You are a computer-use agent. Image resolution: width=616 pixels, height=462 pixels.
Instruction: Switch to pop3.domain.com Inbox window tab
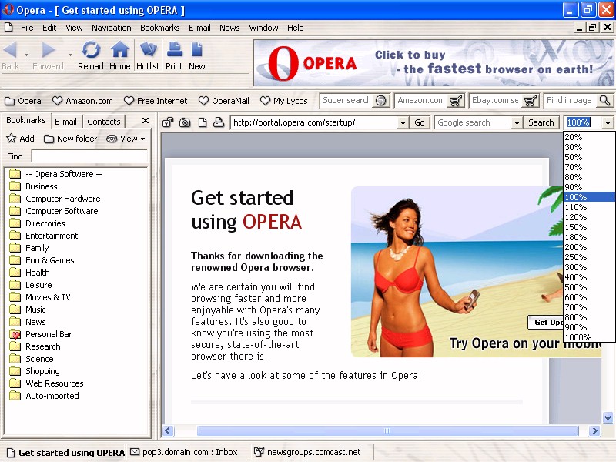point(189,452)
